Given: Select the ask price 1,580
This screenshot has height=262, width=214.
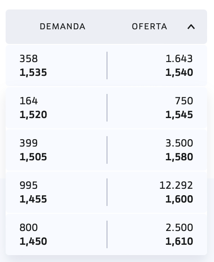Looking at the screenshot, I should 179,157.
